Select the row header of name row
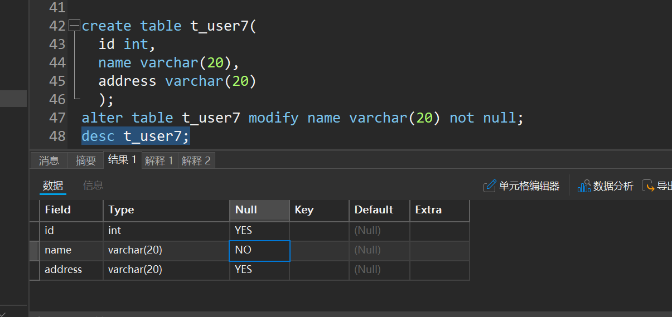 (35, 250)
